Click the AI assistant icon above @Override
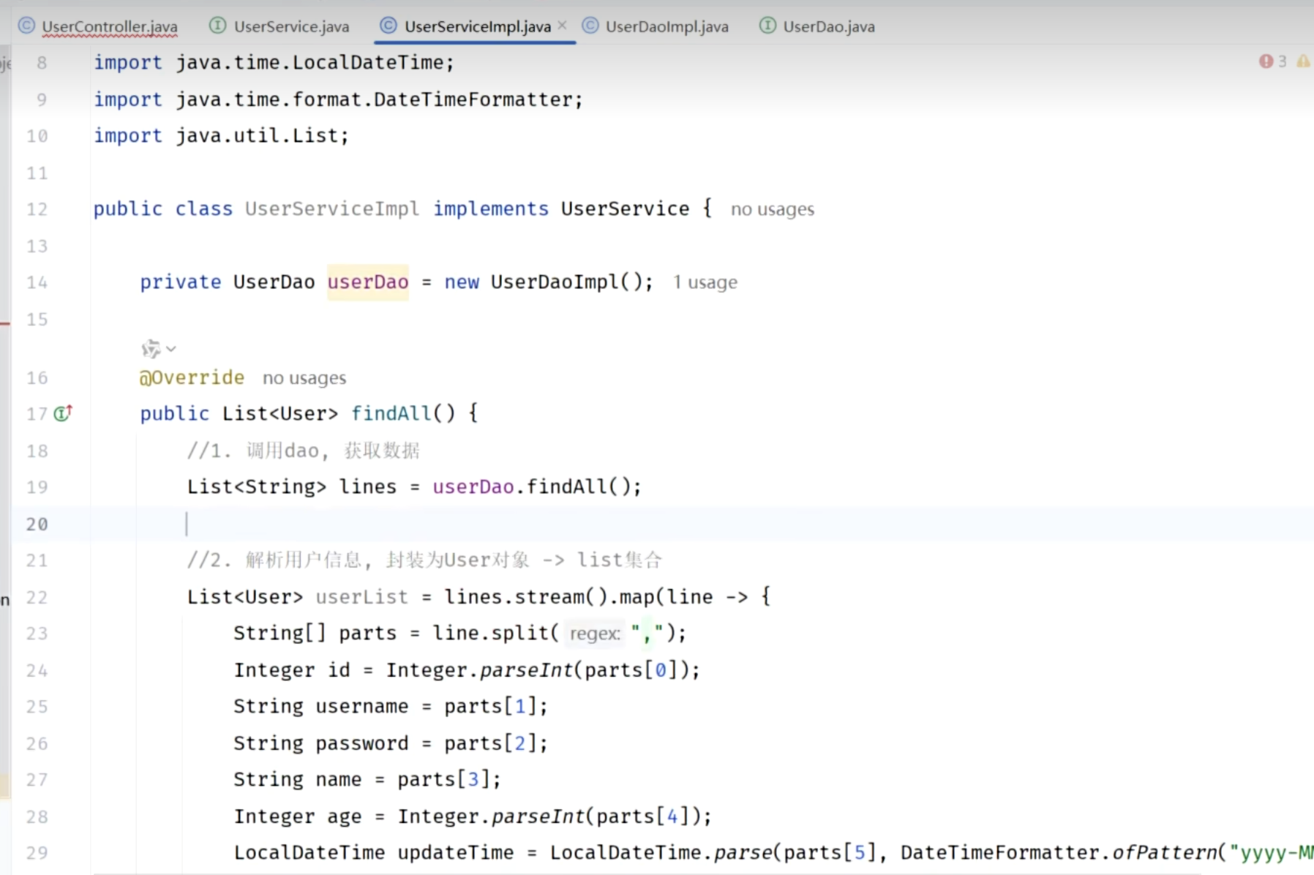Screen dimensions: 1314x875 click(x=151, y=349)
